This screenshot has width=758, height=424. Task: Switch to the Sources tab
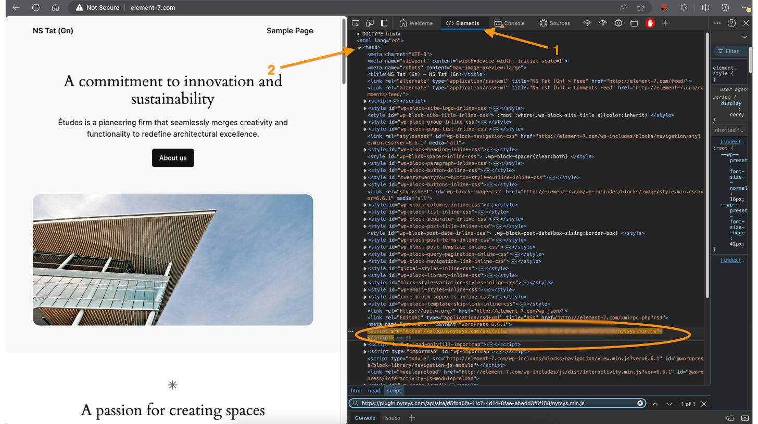pos(555,23)
